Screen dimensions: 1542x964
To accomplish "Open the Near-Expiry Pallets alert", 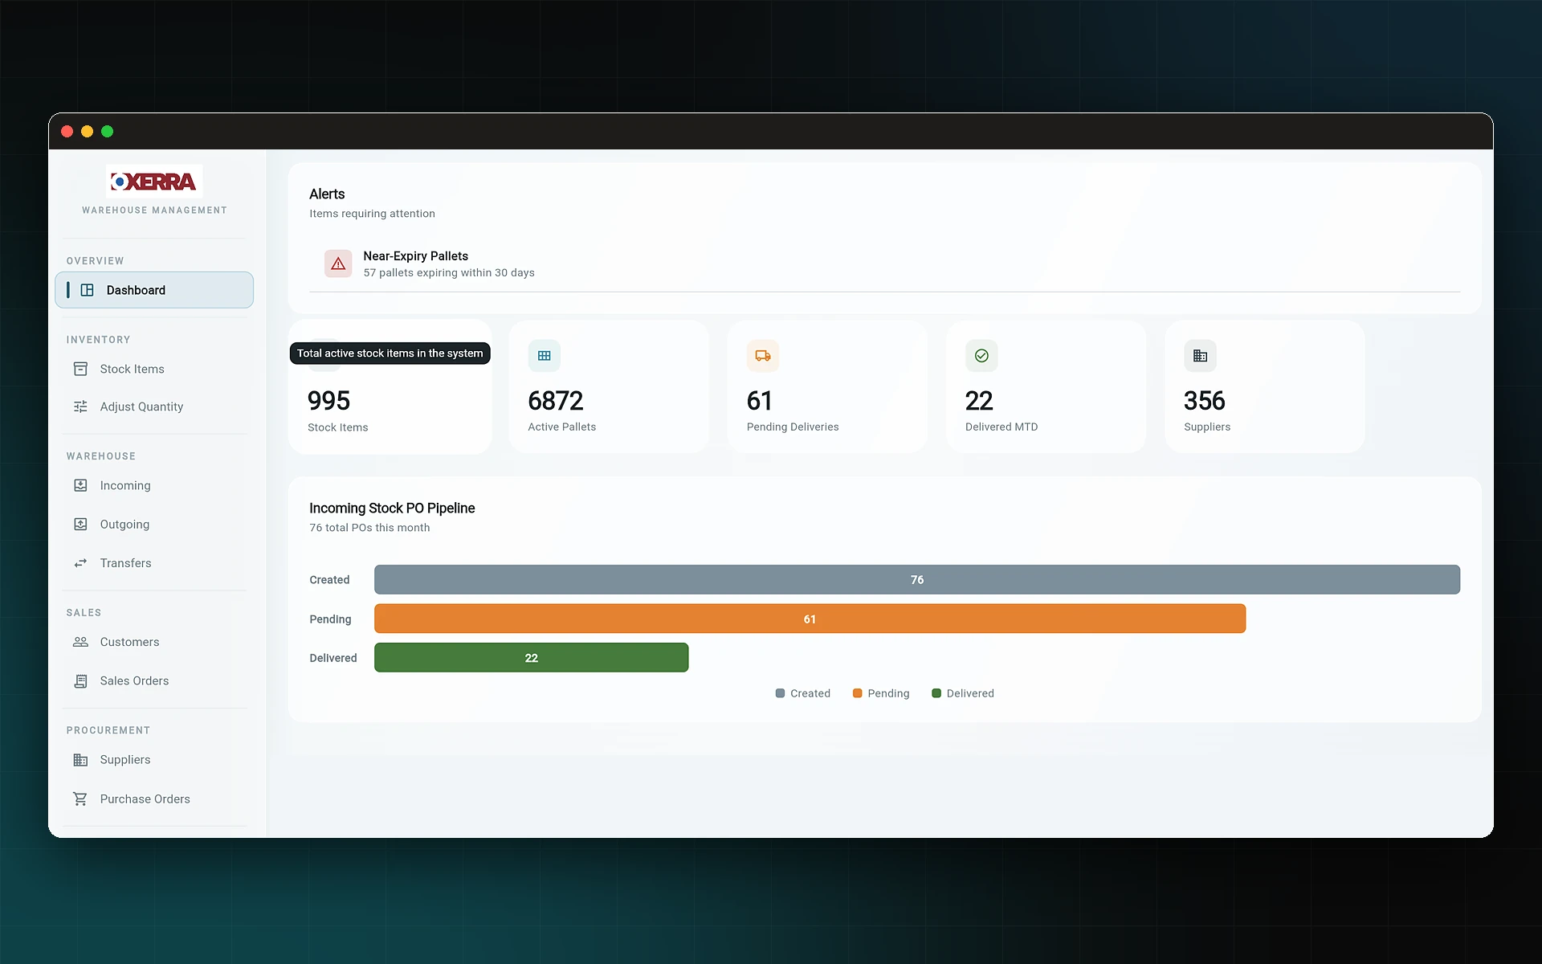I will pos(884,263).
